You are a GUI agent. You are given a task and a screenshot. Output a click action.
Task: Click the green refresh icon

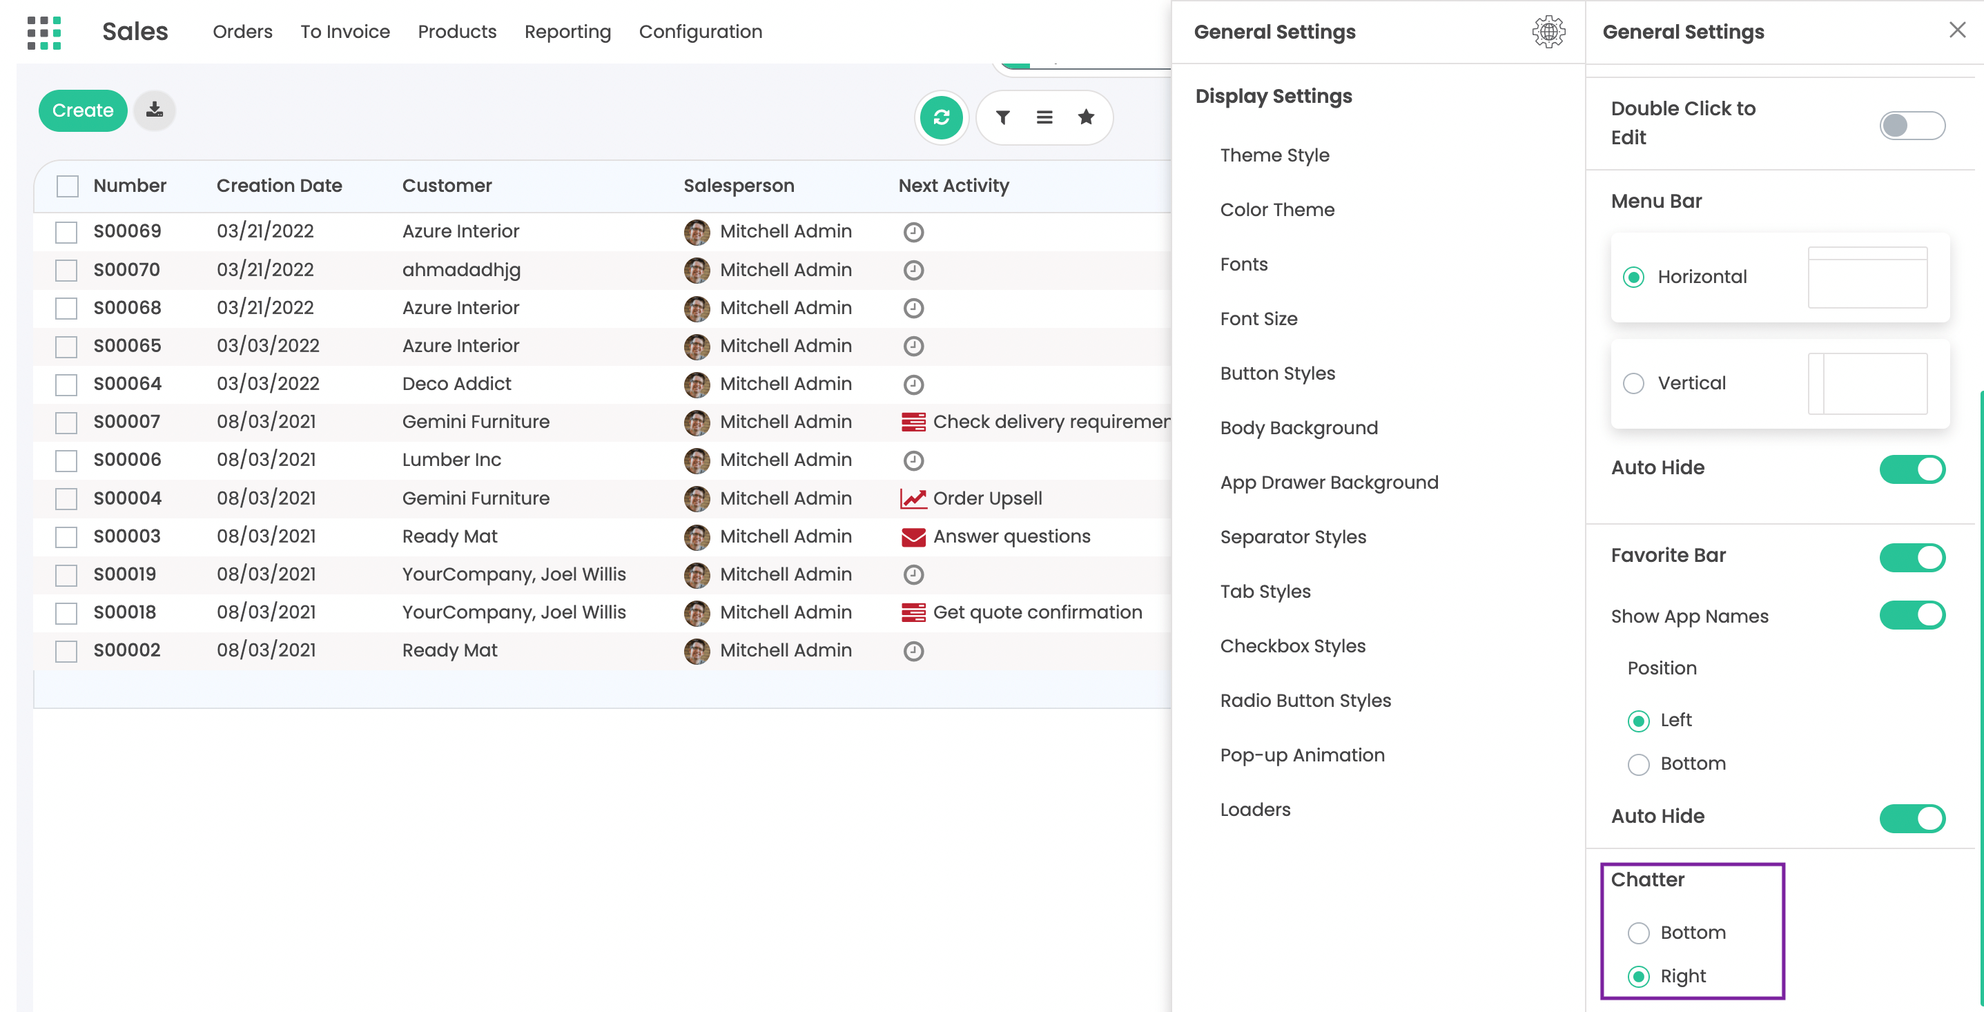(940, 118)
